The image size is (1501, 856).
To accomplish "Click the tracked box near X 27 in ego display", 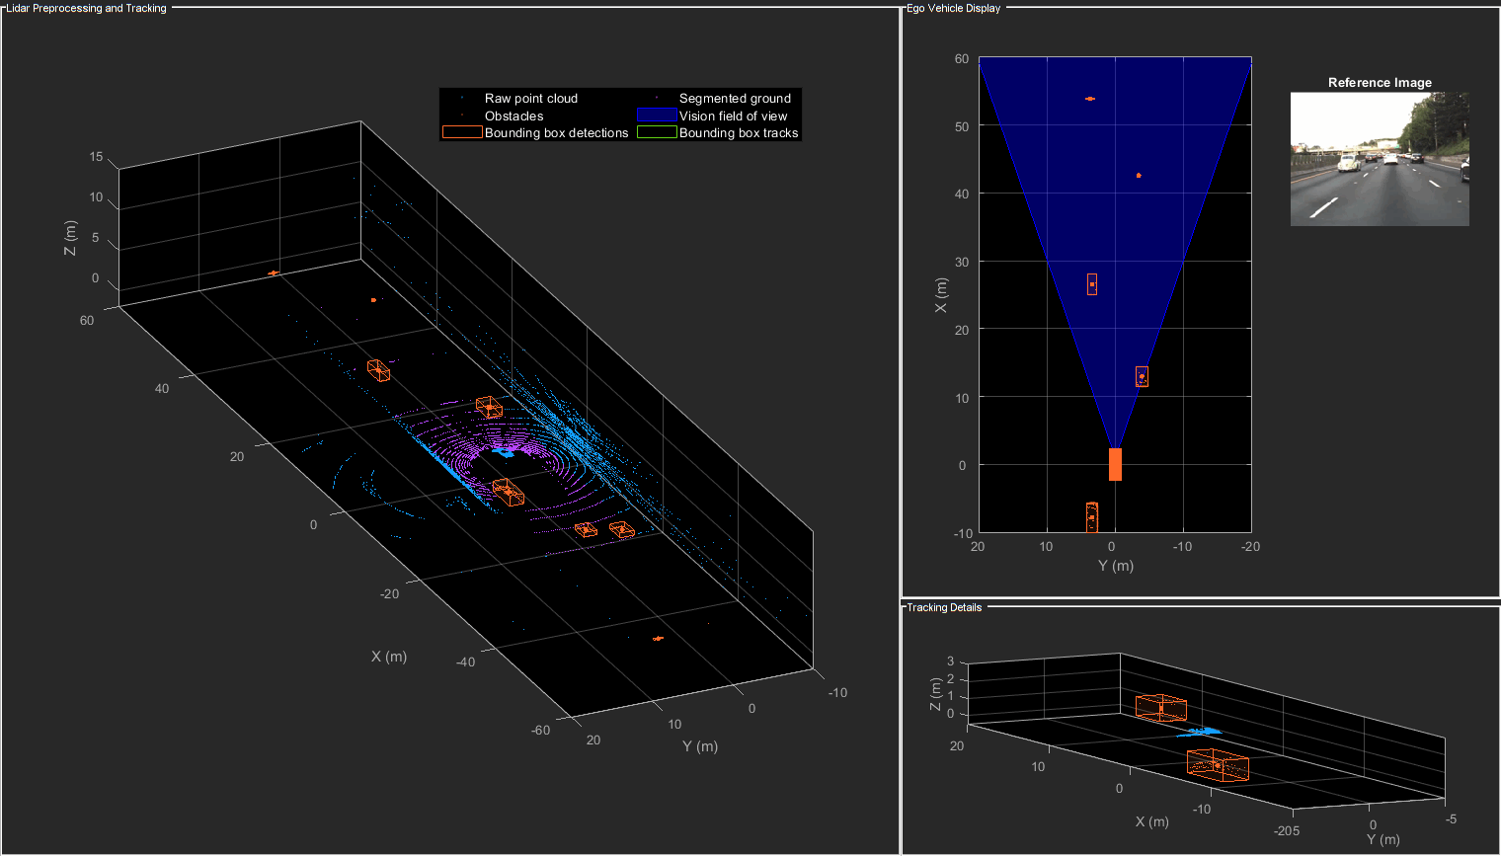I will 1092,284.
